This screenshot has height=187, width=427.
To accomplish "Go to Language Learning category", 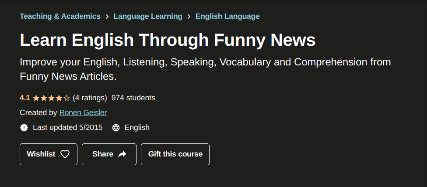I will click(x=148, y=16).
